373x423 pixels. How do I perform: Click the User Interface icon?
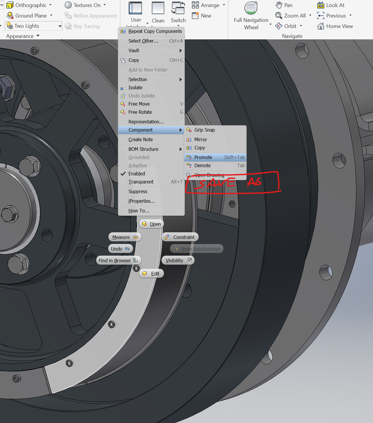(136, 8)
